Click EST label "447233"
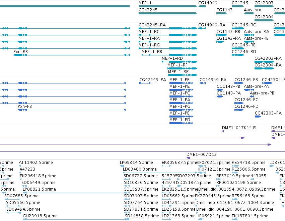Viewport: 285px width, 221px height. tap(27, 169)
